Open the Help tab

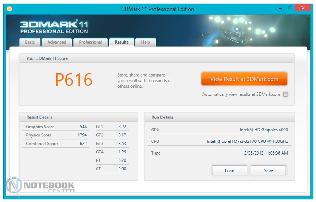tap(146, 42)
